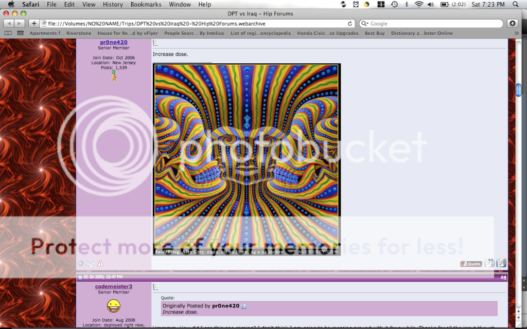The width and height of the screenshot is (527, 329).
Task: Open the Top Sites grid icon
Action: 21,33
